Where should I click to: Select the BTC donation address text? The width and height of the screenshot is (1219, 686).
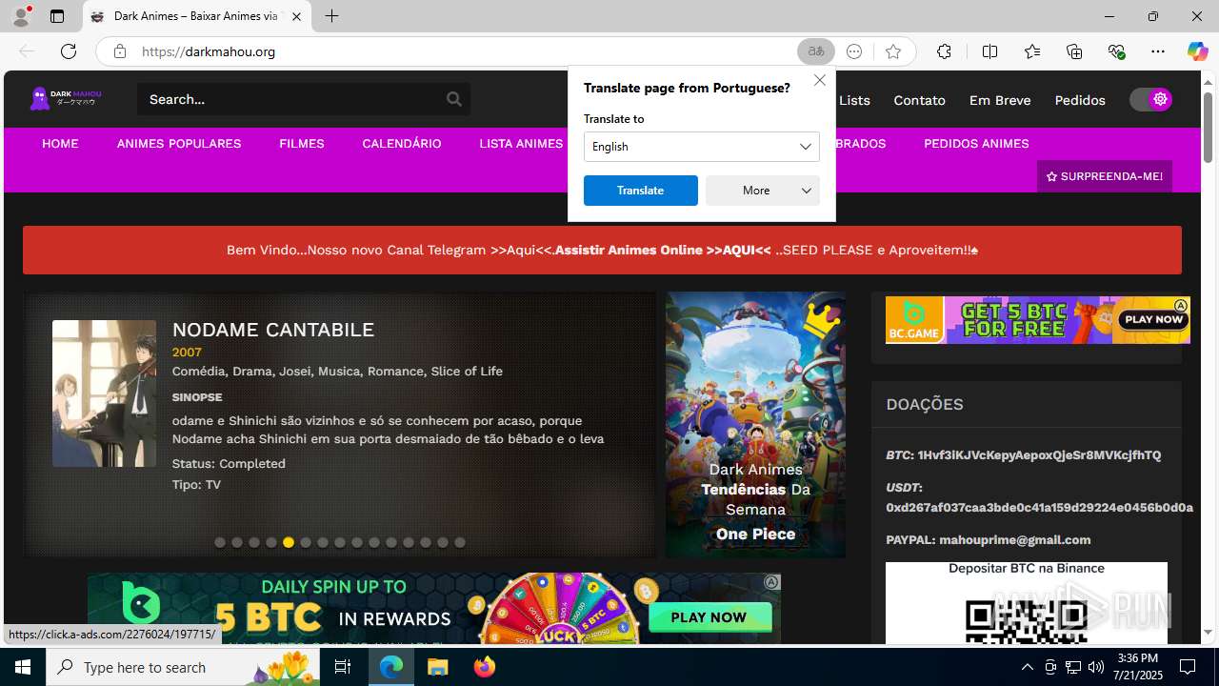point(1039,455)
